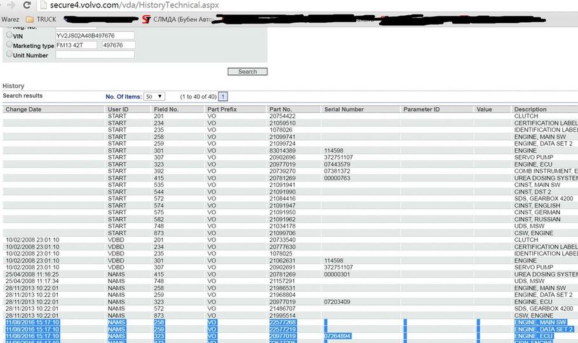The width and height of the screenshot is (578, 343).
Task: Click part number 21099741
Action: (x=283, y=137)
